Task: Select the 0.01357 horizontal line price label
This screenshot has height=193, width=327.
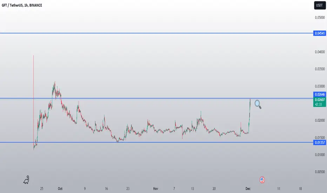Action: [320, 142]
